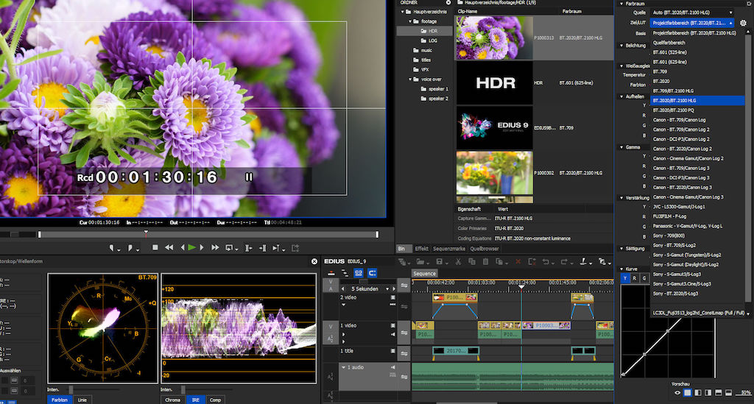Click the waveform Inten. slider handle
Image resolution: width=754 pixels, height=404 pixels.
[x=183, y=389]
